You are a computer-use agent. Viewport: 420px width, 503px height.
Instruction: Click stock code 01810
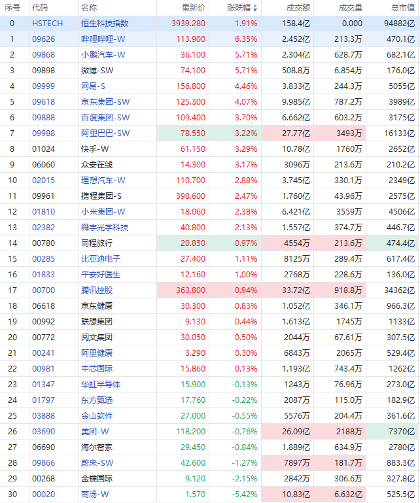coord(44,212)
